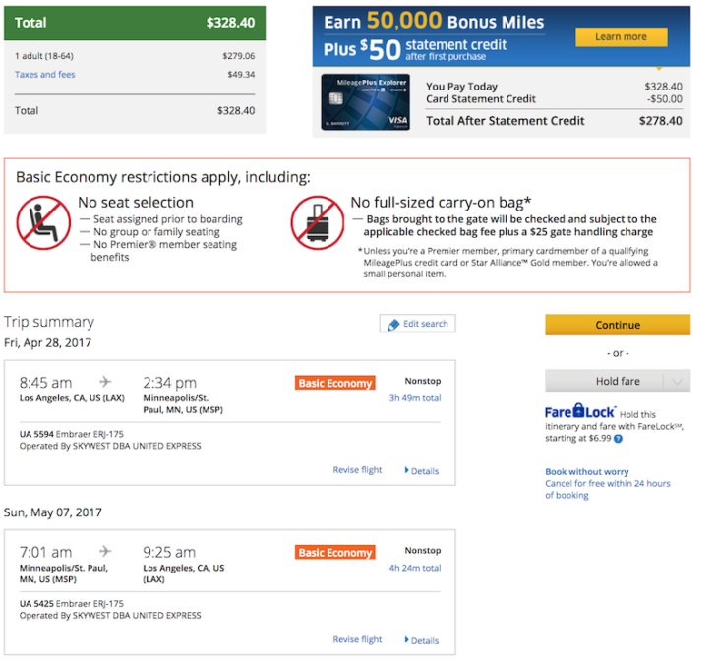The image size is (716, 663).
Task: Click the no seat selection icon
Action: click(x=43, y=223)
